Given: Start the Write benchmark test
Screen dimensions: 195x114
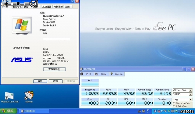Looking at the screenshot, I should [x=126, y=92].
